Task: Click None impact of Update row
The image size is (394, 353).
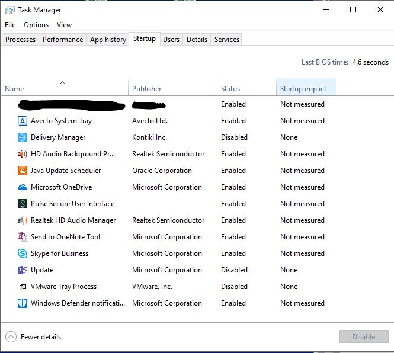Action: pyautogui.click(x=289, y=270)
